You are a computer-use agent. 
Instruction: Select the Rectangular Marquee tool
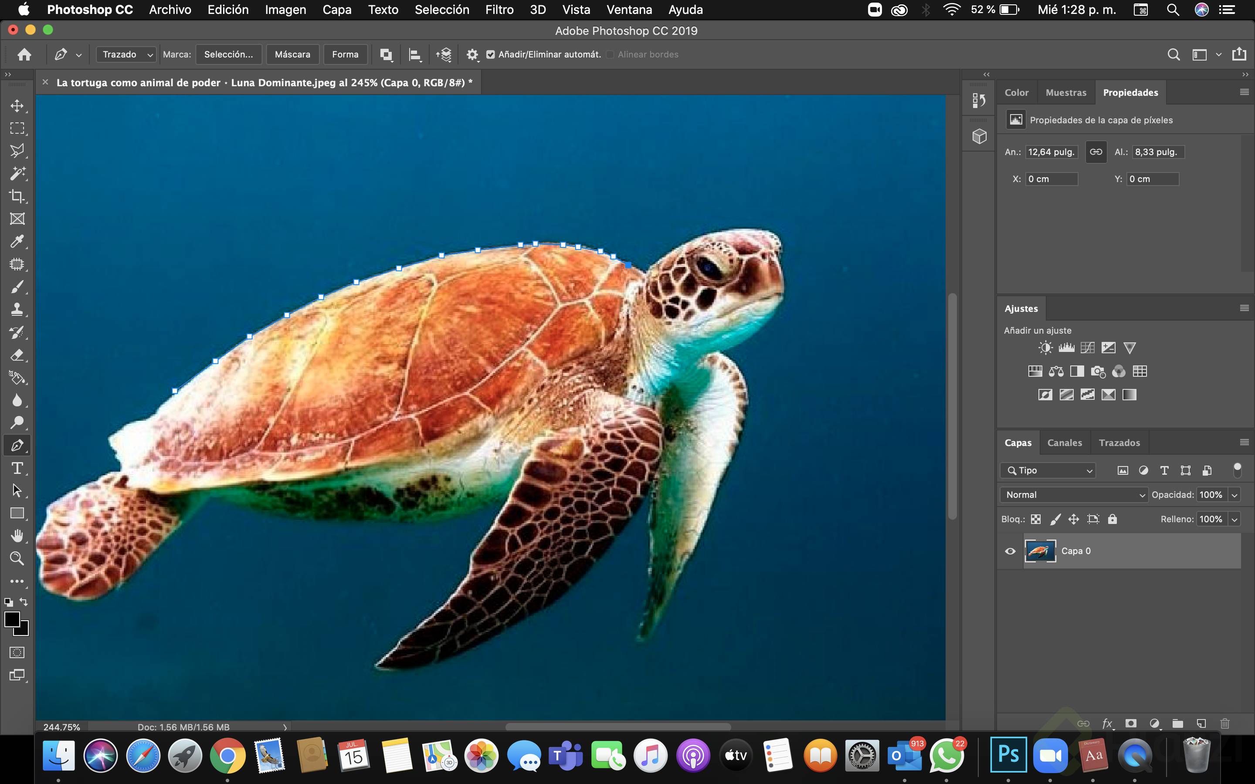click(17, 128)
